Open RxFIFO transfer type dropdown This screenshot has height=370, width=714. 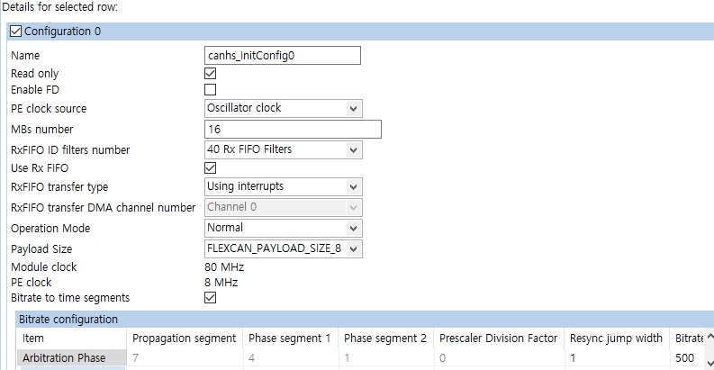pos(354,186)
